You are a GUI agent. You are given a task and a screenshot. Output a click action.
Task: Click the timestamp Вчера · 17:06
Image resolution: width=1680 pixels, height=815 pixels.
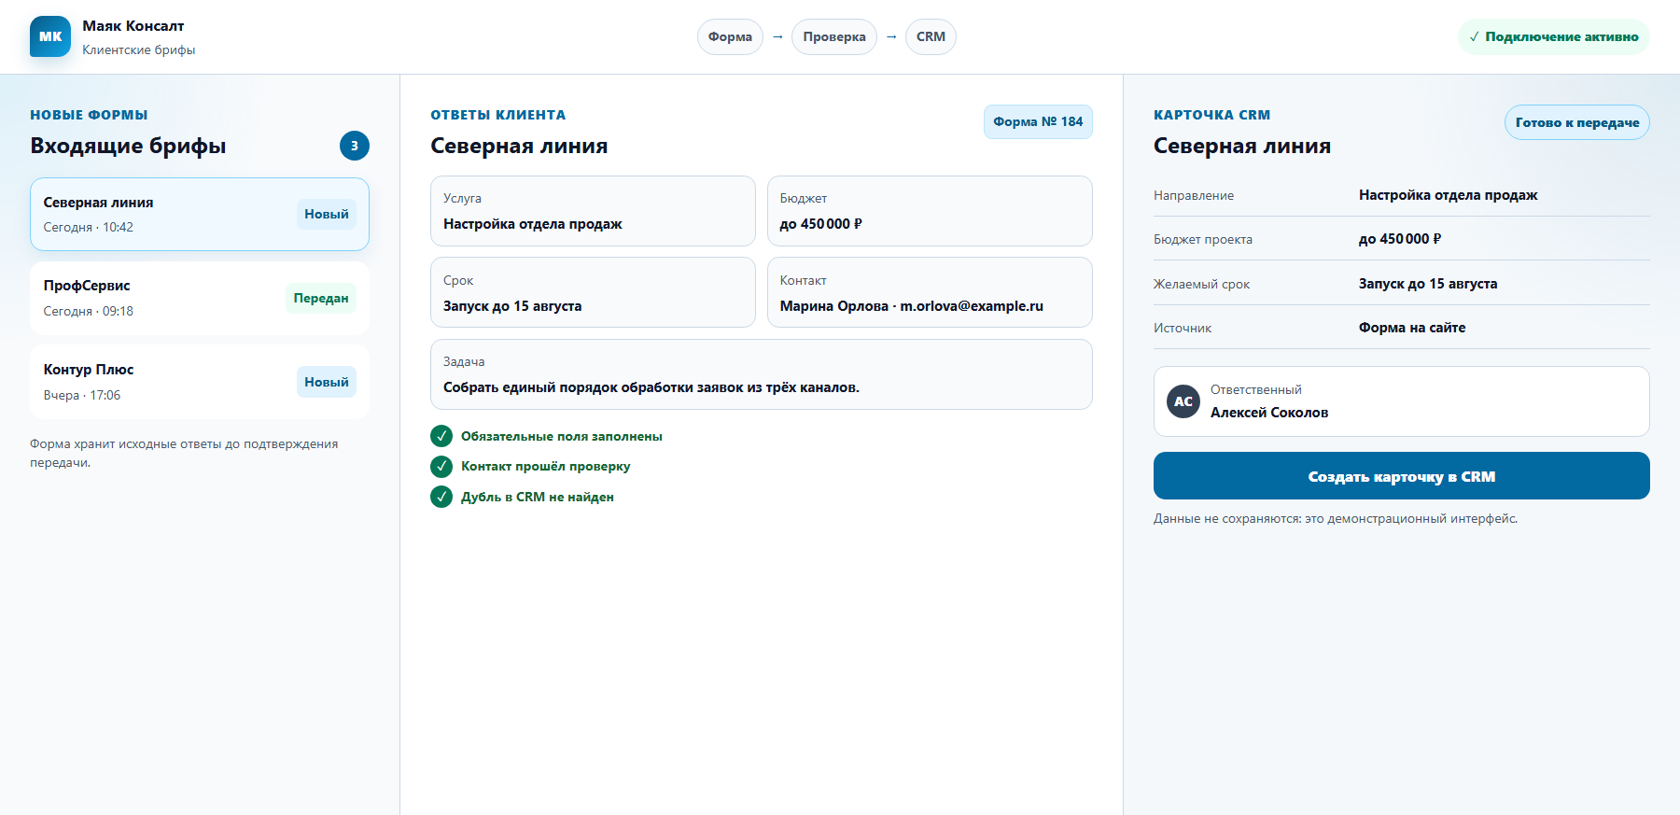pyautogui.click(x=82, y=395)
